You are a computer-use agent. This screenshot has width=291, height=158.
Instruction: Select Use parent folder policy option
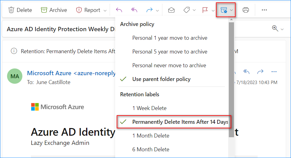(x=161, y=79)
